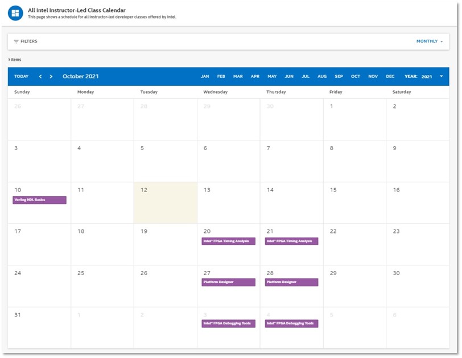Open the FILTERS panel
462x358 pixels.
pos(26,41)
